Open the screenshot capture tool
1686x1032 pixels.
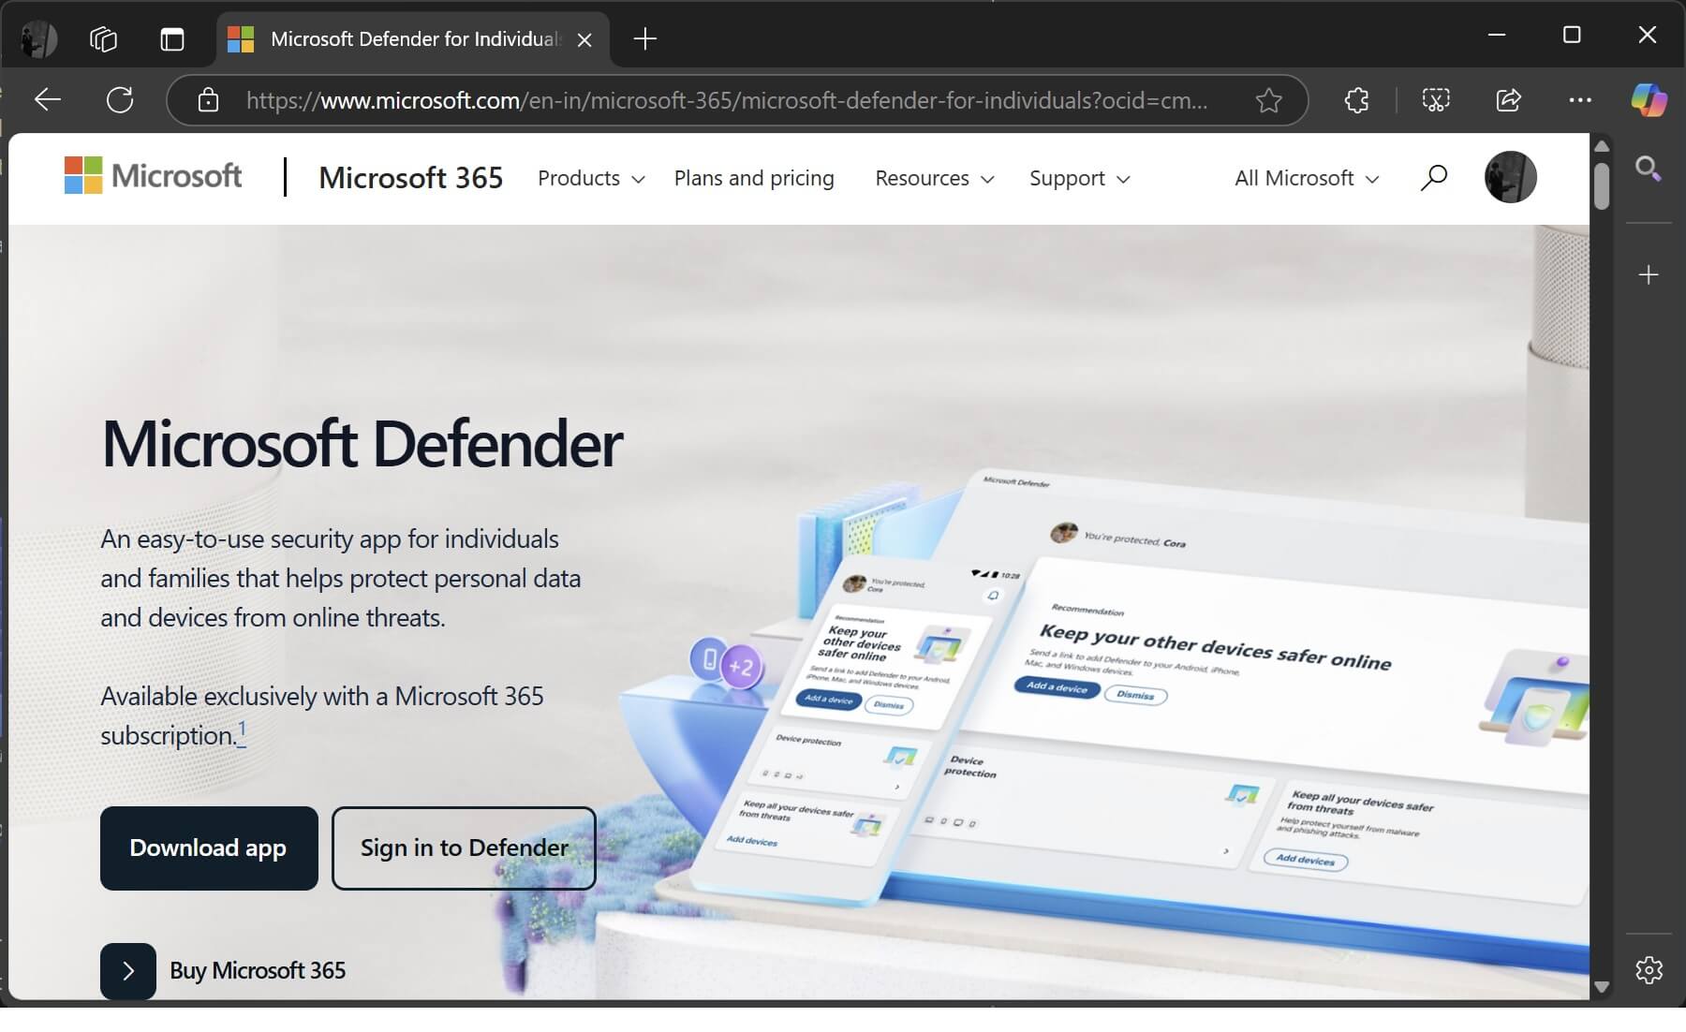[1436, 100]
